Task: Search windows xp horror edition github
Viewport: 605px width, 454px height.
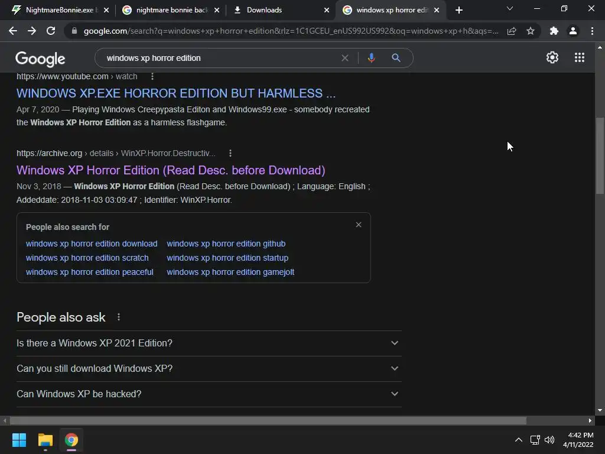Action: pos(226,244)
